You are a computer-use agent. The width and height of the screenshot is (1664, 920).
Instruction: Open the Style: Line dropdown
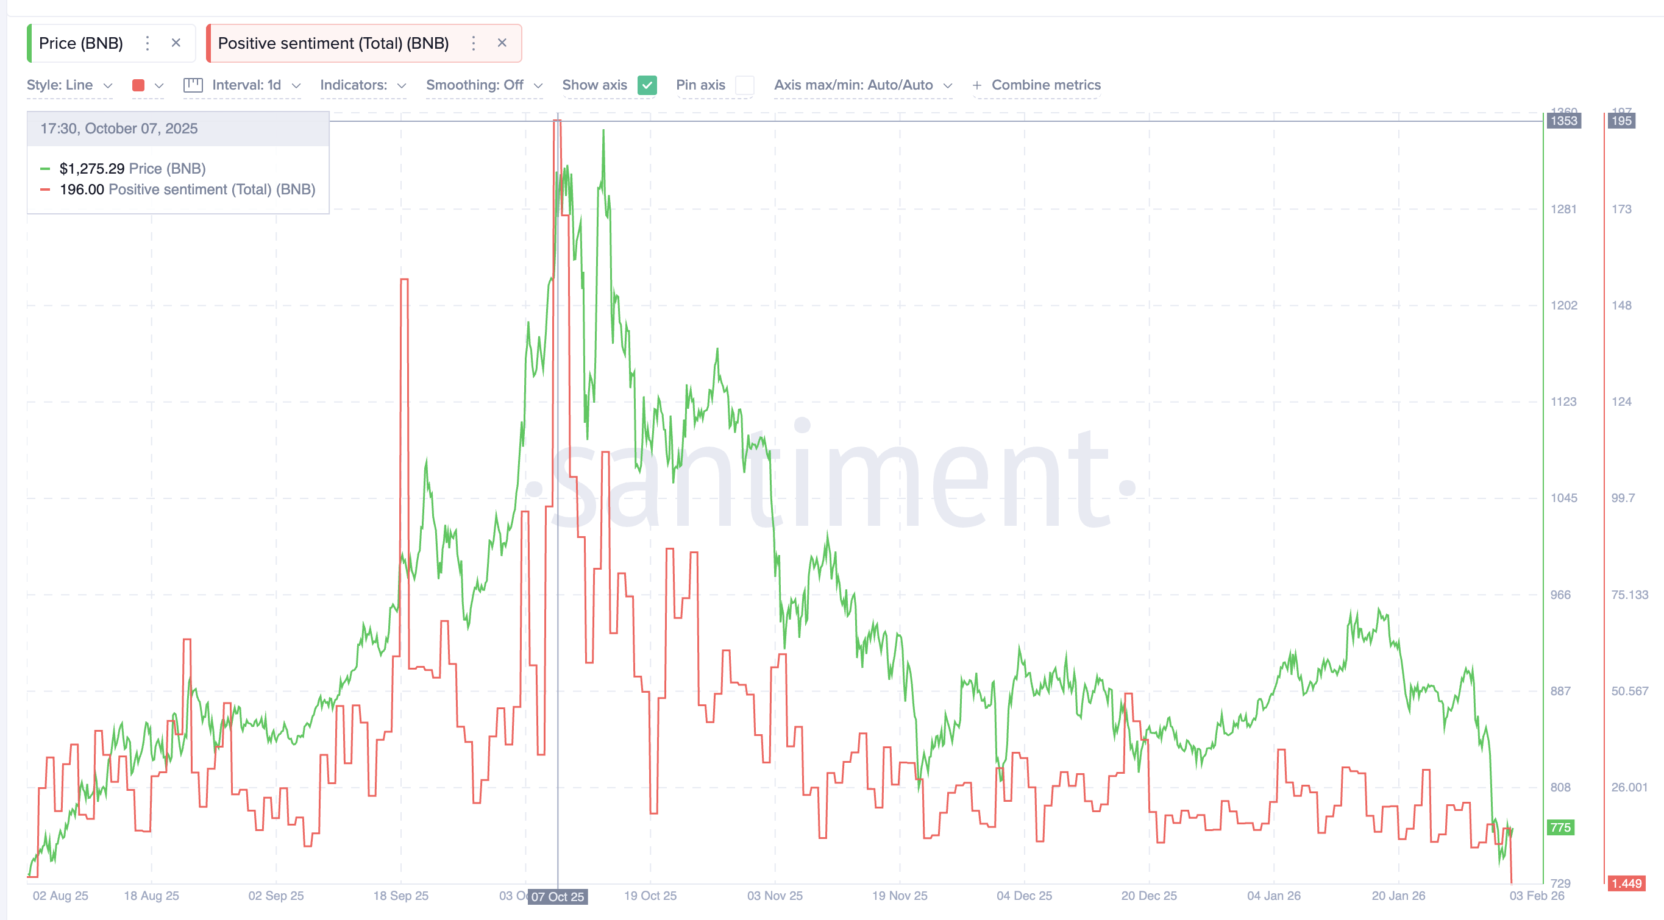(x=69, y=85)
